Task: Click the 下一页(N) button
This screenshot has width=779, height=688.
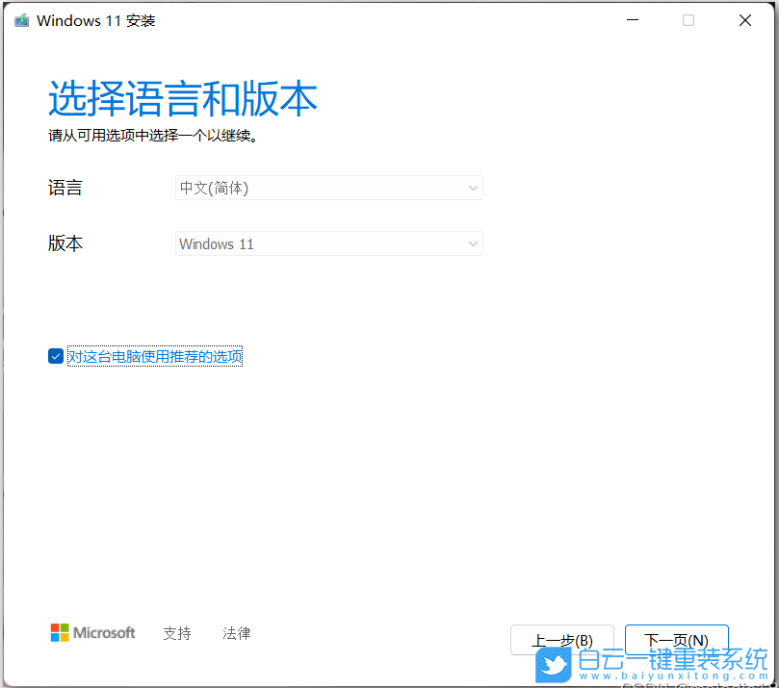Action: coord(676,639)
